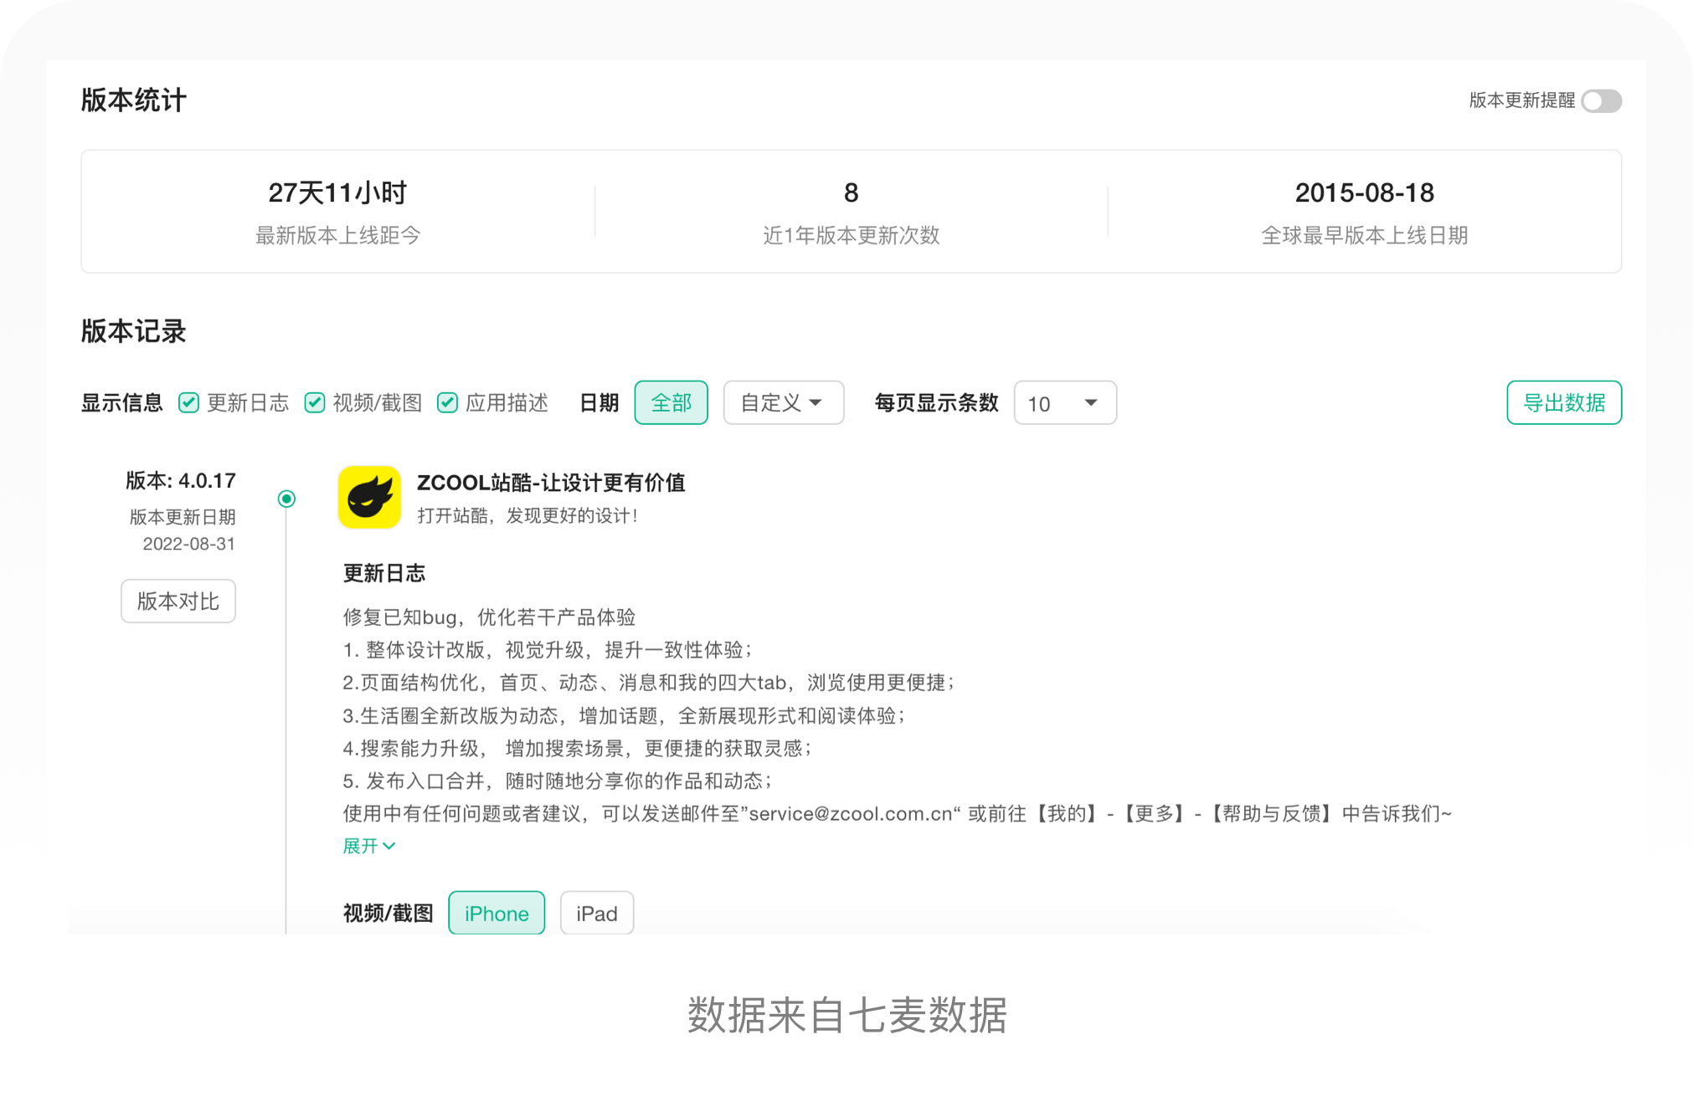Select the 全部 date filter
This screenshot has height=1106, width=1693.
click(671, 403)
